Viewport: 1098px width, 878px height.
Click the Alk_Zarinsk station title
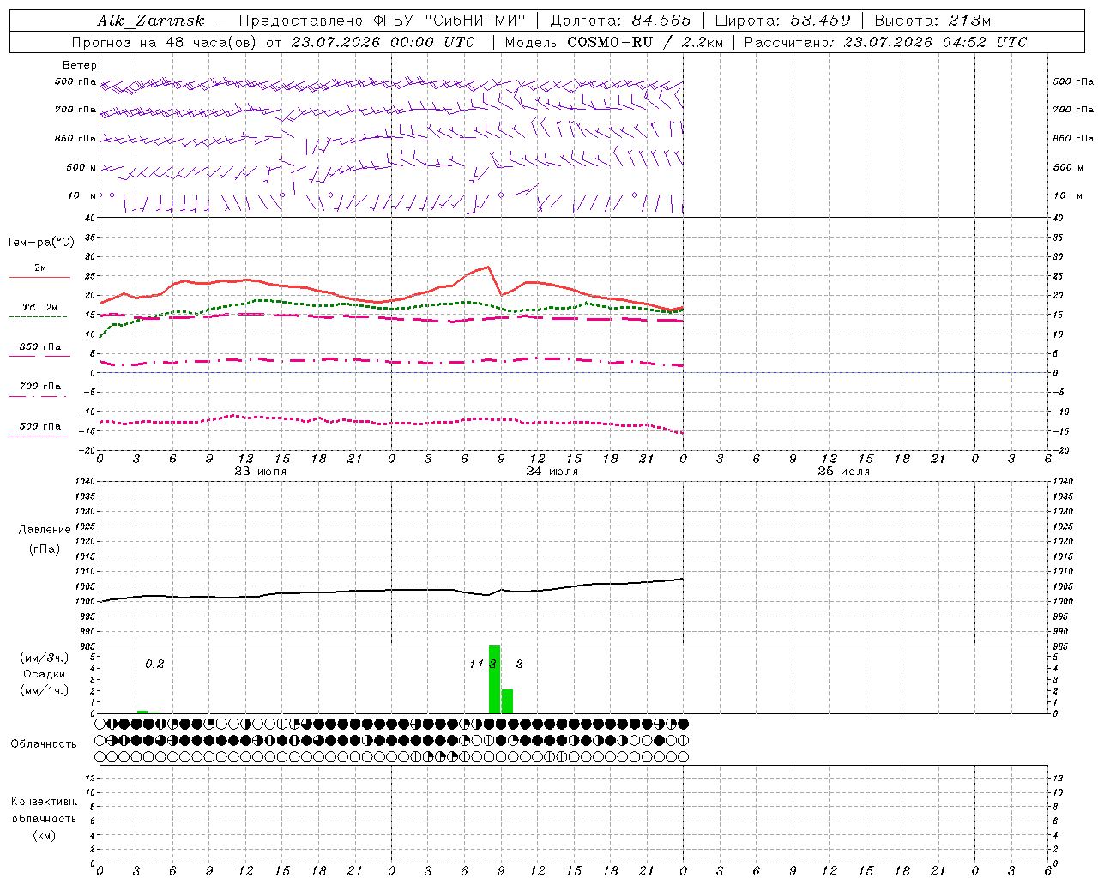click(151, 21)
